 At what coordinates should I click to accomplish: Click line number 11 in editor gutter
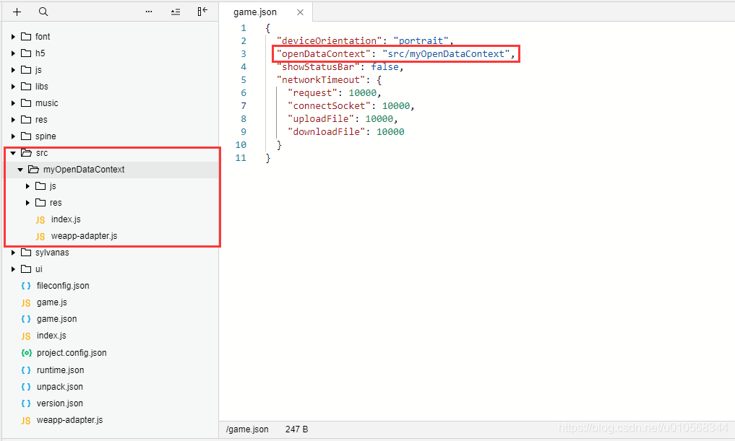pyautogui.click(x=241, y=158)
